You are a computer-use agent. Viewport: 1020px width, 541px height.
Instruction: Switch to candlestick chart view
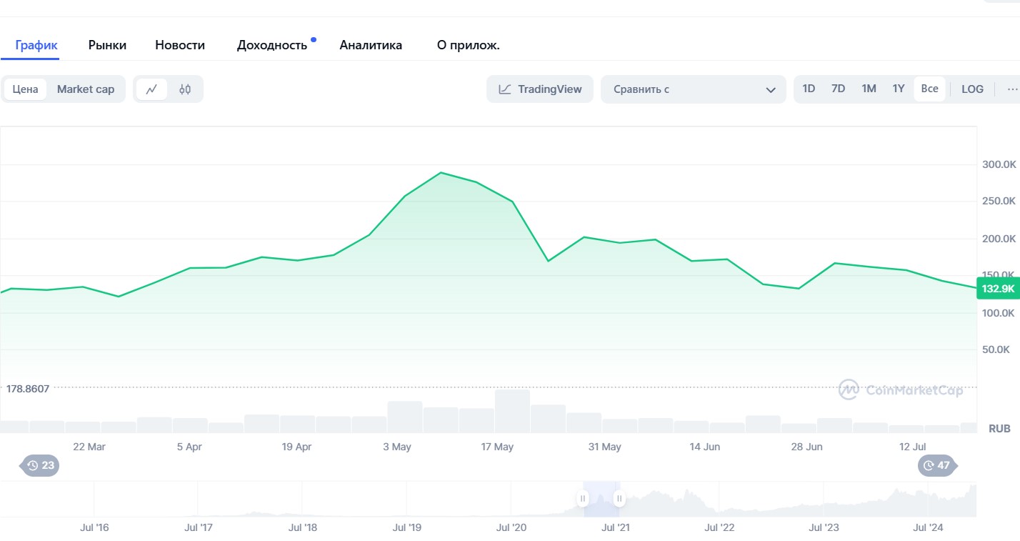185,89
